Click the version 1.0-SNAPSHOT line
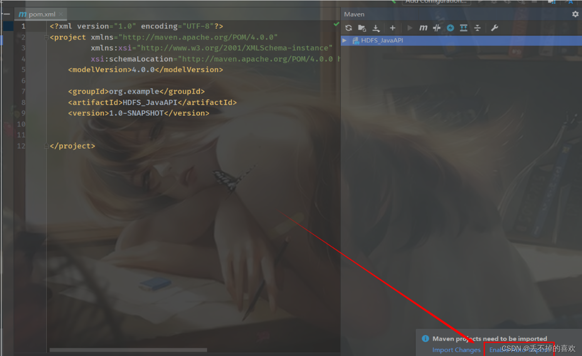Image resolution: width=582 pixels, height=356 pixels. click(138, 113)
